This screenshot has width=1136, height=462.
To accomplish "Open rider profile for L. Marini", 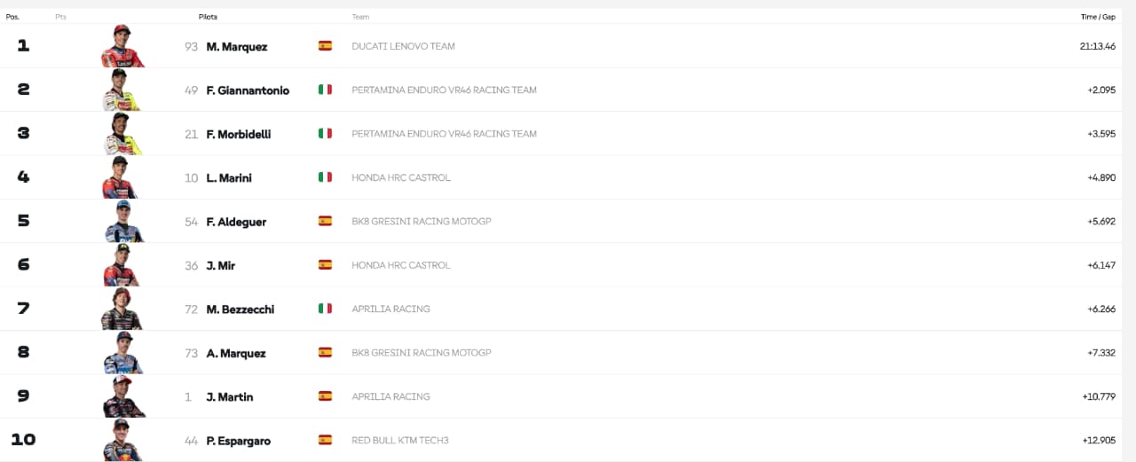I will tap(229, 177).
